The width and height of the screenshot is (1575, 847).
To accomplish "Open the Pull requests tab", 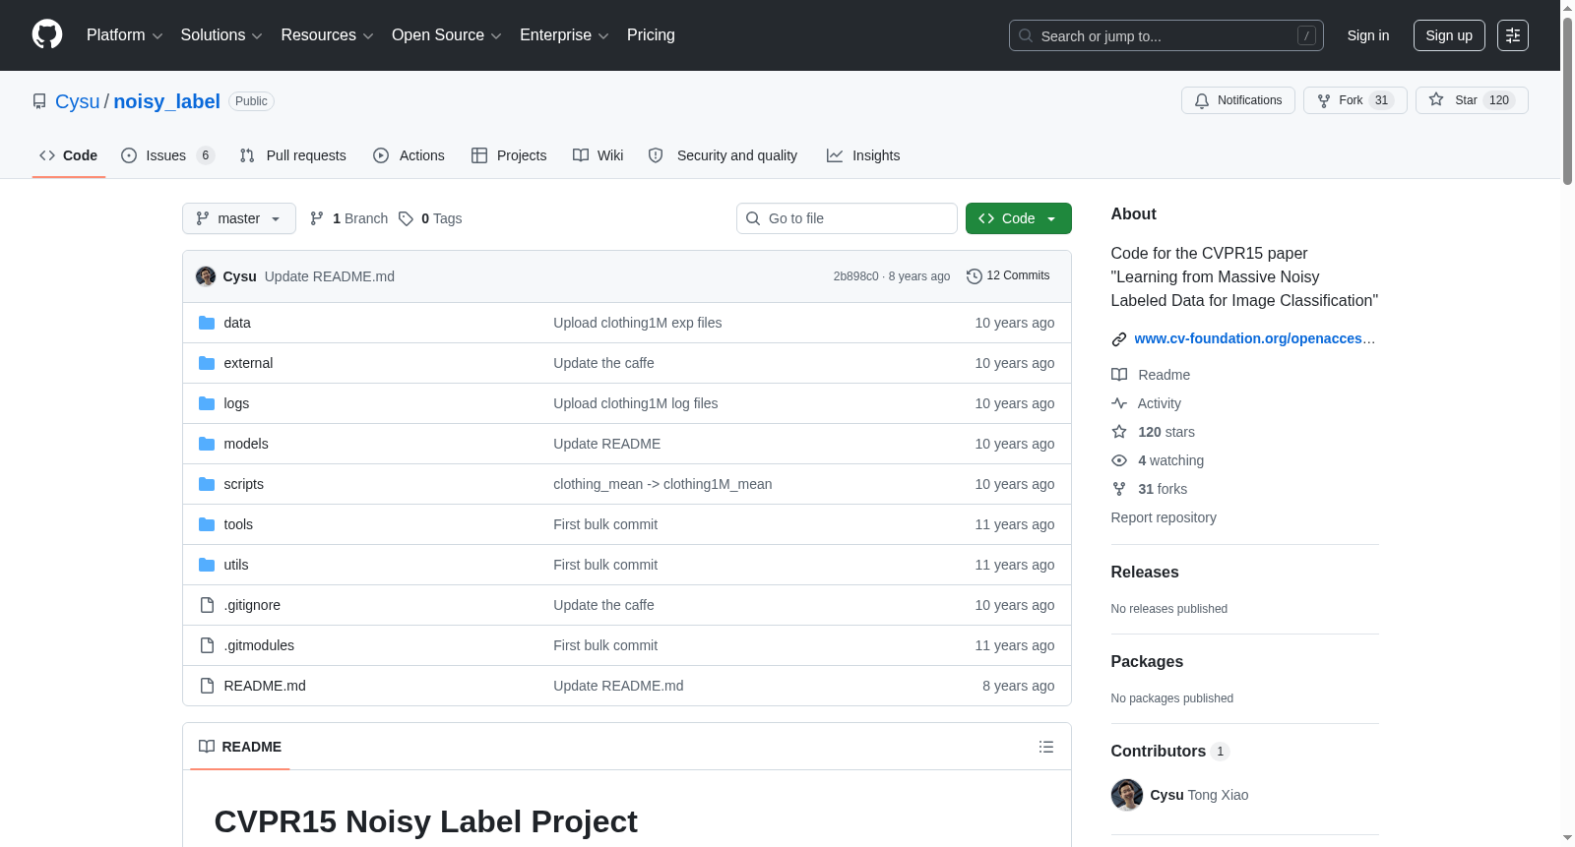I will point(293,155).
